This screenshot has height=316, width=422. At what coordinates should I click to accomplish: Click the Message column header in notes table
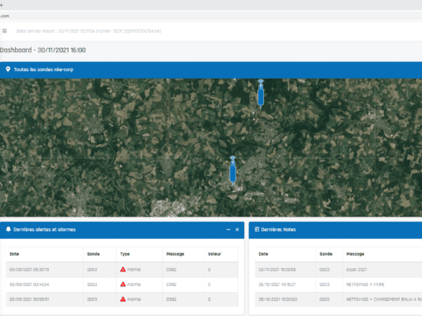pos(355,254)
